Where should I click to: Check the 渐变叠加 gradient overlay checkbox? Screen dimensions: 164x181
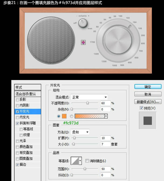click(17, 153)
